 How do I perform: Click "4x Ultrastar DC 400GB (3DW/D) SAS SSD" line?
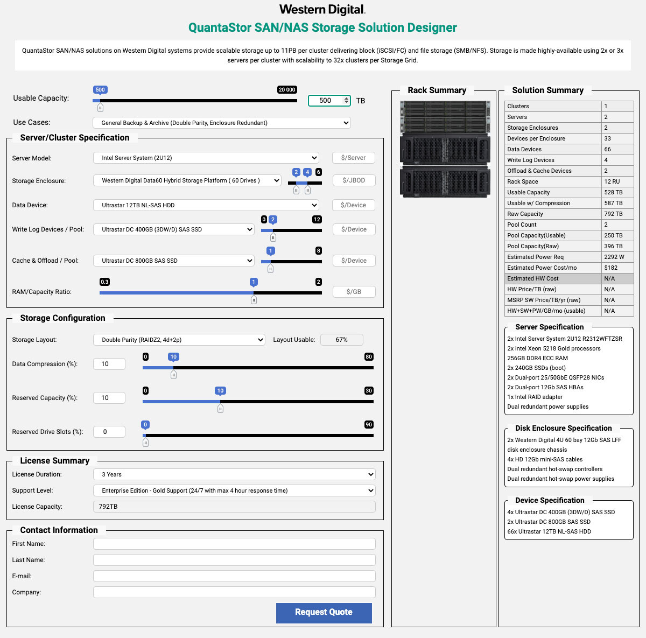click(561, 512)
